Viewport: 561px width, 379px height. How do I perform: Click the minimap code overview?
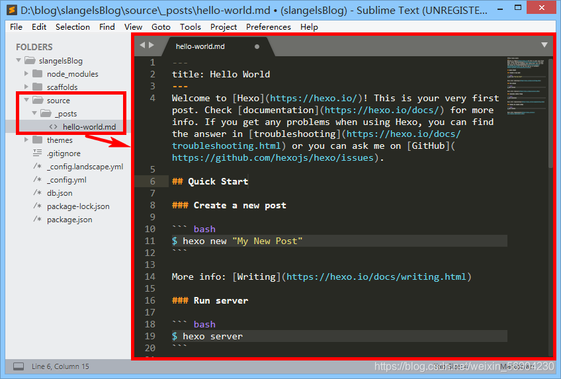(525, 86)
